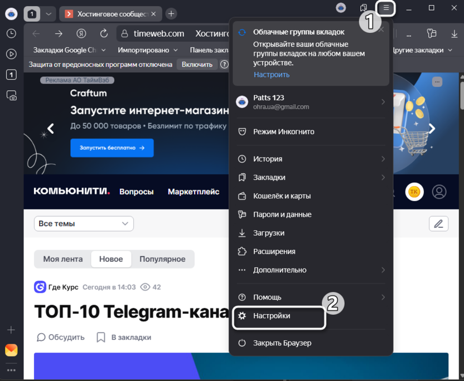The image size is (464, 381).
Task: Open the browser hamburger menu
Action: click(385, 8)
